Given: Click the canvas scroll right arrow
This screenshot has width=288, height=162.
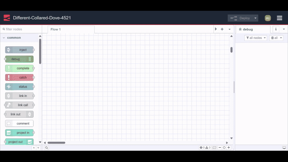Looking at the screenshot, I should (227, 143).
